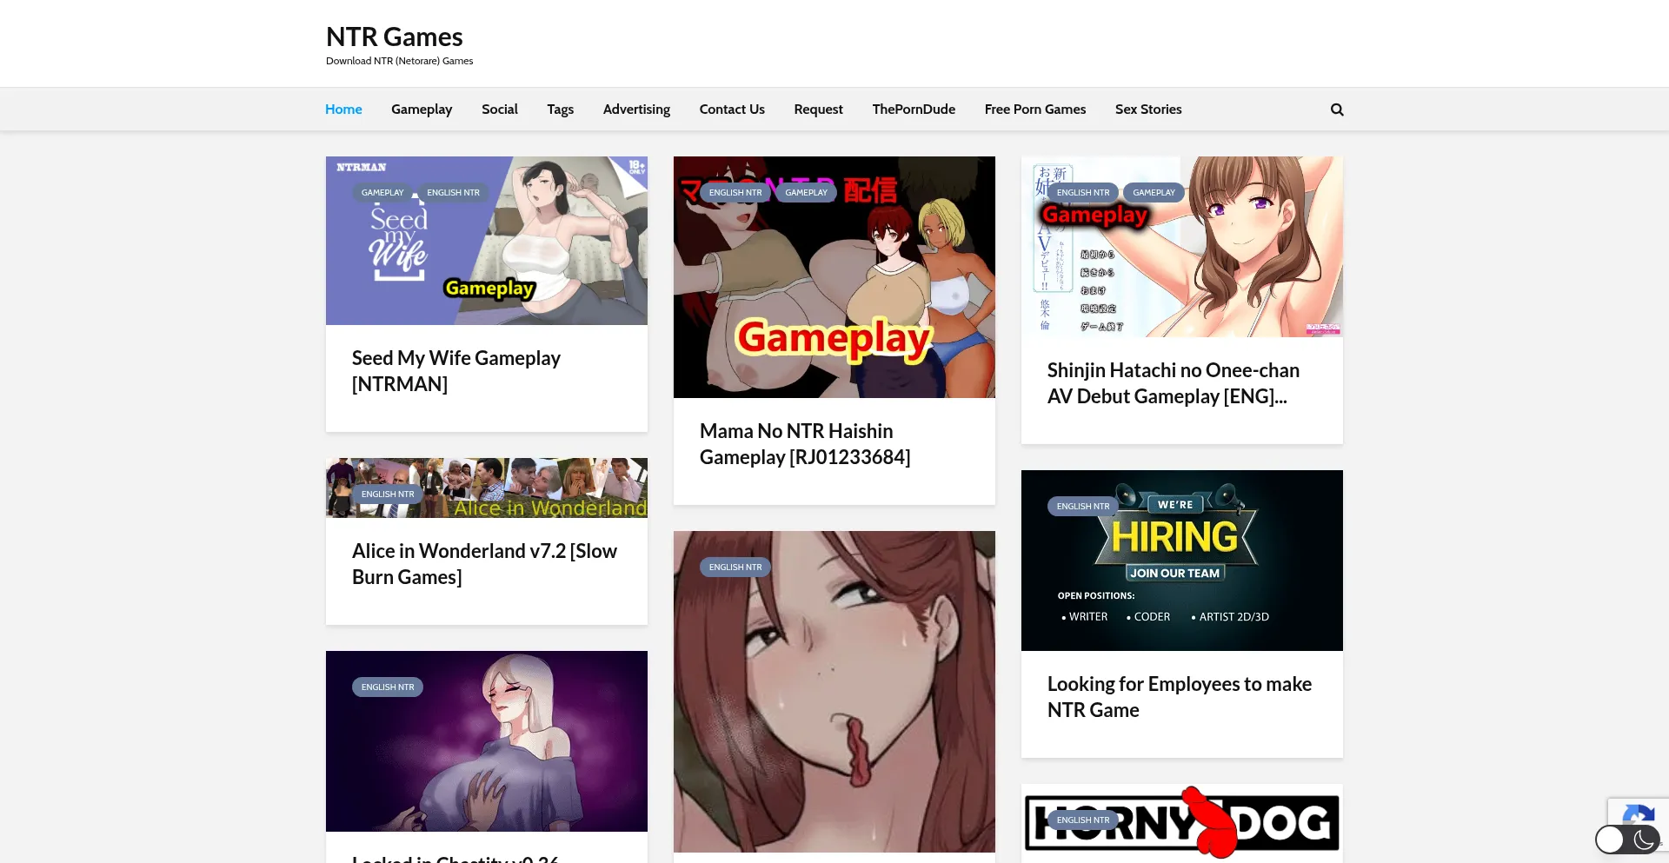Click ENGLISH NTR tag on hiring post
This screenshot has height=863, width=1669.
[1082, 507]
